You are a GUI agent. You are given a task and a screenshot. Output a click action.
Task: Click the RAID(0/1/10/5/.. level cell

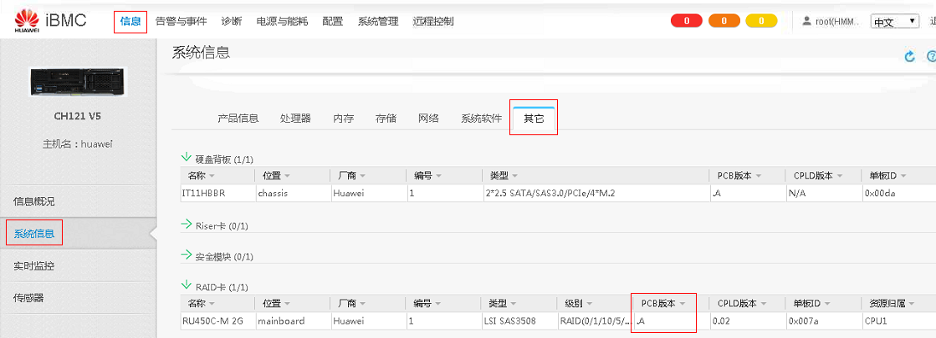595,320
